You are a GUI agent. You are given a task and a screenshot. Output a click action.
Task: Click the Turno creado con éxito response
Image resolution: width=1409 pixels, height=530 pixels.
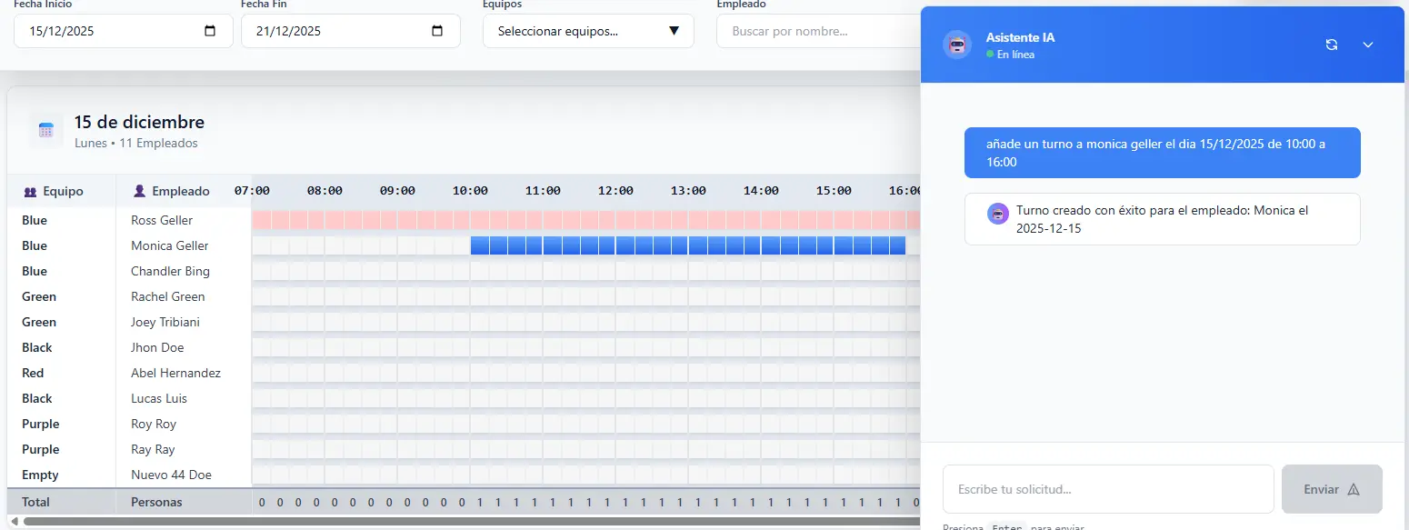click(1163, 219)
